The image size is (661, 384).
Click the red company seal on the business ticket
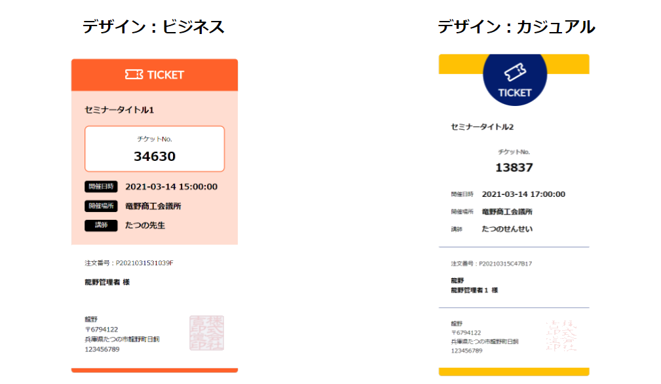click(x=206, y=332)
